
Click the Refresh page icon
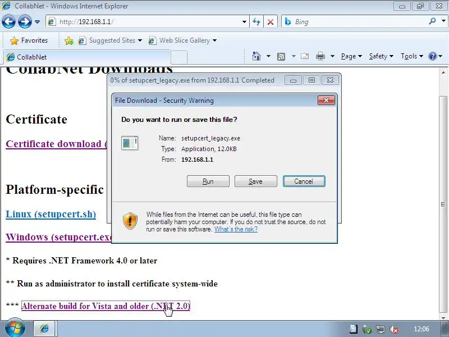256,22
